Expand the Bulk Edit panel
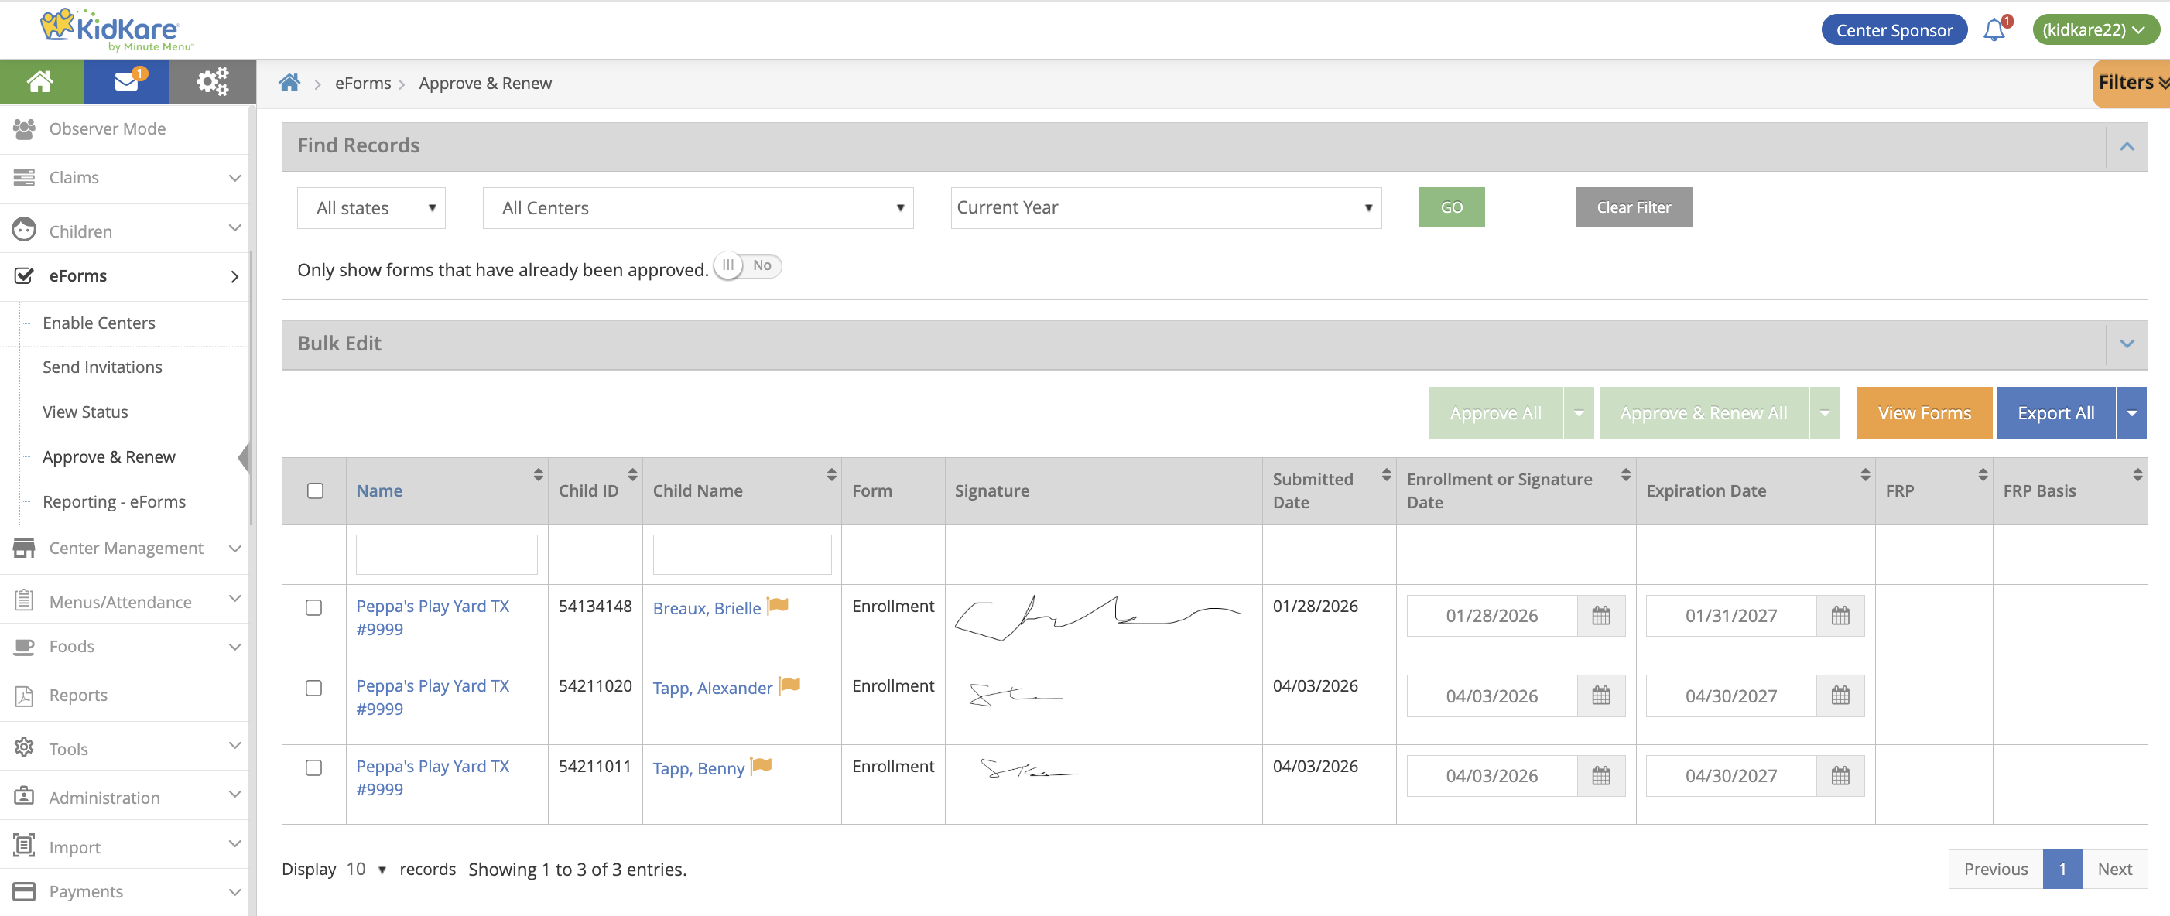The image size is (2170, 916). 2126,343
